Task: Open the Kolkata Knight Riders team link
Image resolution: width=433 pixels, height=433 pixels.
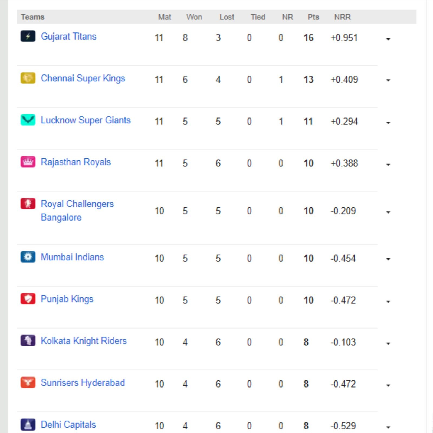Action: tap(84, 341)
